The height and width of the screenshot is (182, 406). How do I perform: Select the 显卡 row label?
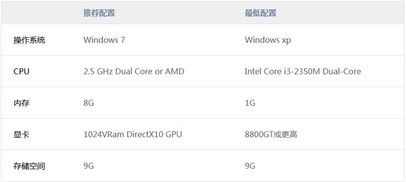click(x=21, y=135)
